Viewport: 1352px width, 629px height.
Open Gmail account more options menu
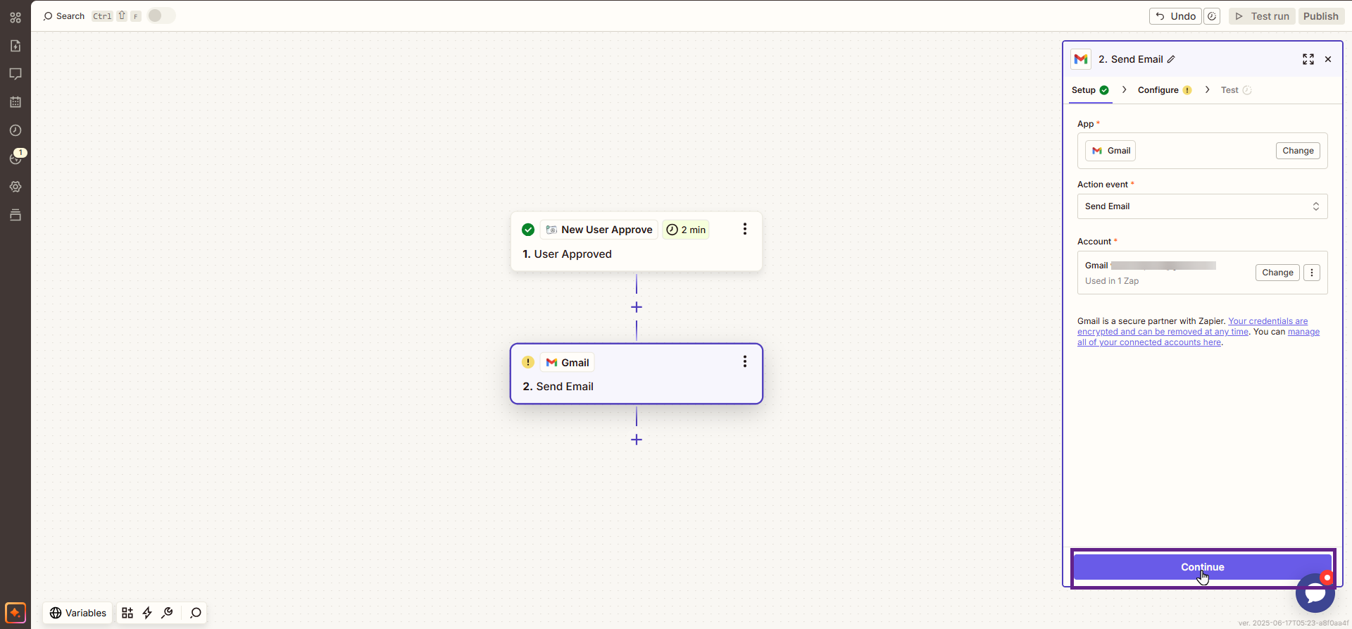pyautogui.click(x=1311, y=273)
